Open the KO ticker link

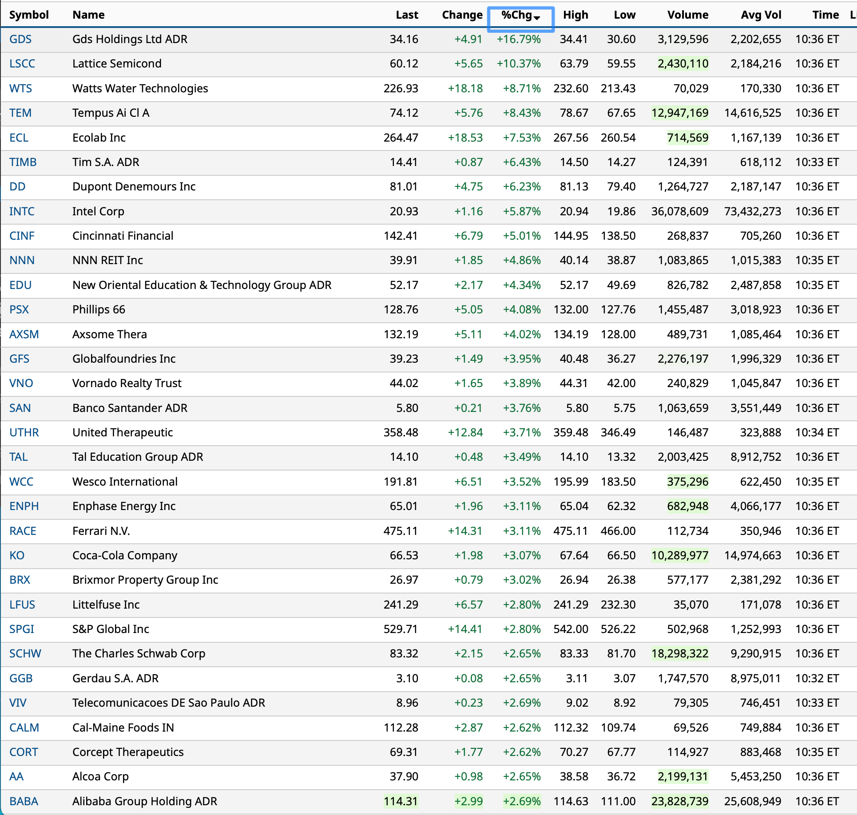pyautogui.click(x=17, y=555)
